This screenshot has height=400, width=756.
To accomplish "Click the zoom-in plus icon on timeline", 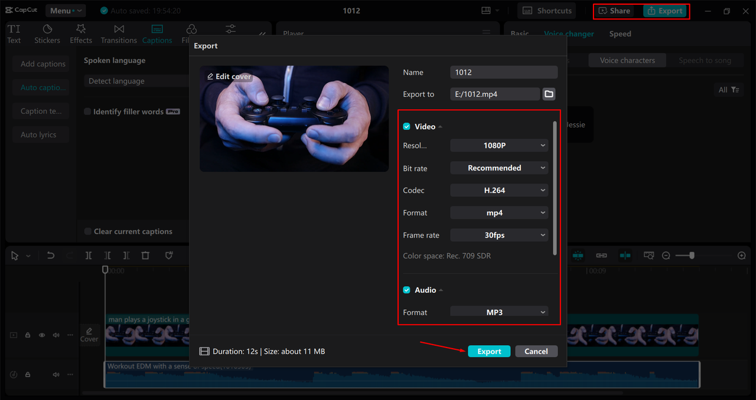I will tap(742, 255).
